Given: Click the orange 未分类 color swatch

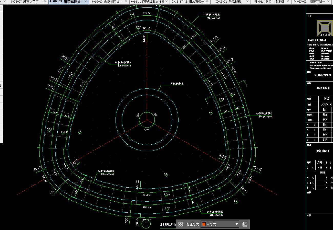Looking at the screenshot, I should (x=204, y=224).
